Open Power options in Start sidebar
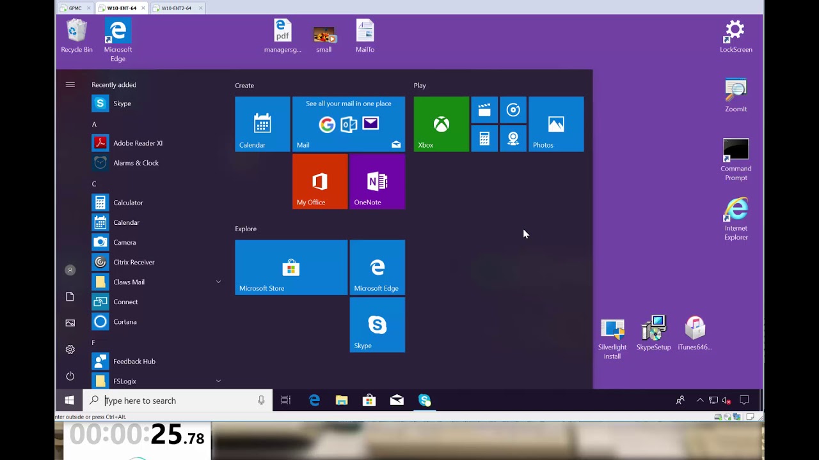The image size is (819, 460). (70, 376)
